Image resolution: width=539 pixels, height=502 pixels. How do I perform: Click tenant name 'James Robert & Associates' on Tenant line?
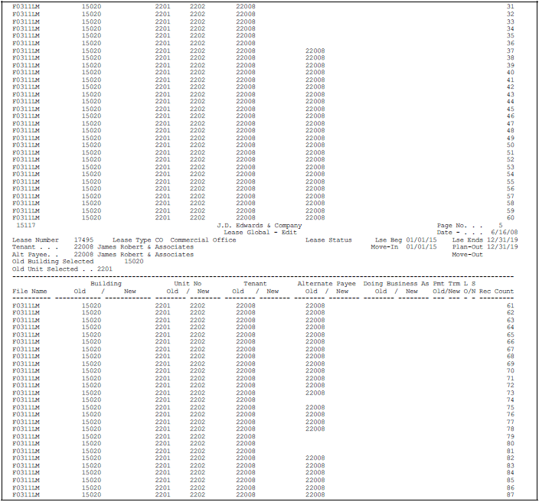[145, 246]
